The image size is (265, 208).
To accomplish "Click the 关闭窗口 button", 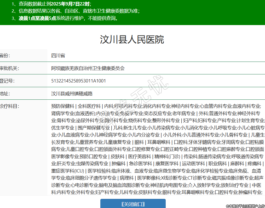I will click(x=133, y=204).
